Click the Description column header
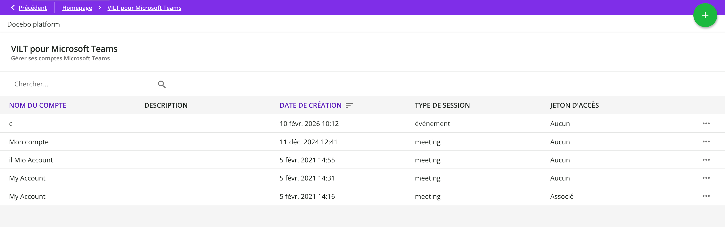 click(x=166, y=105)
